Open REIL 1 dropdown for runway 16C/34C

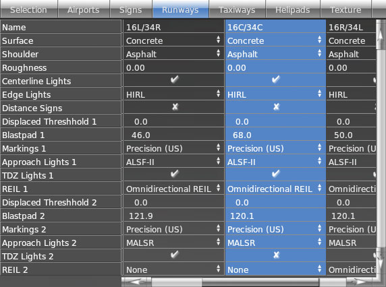click(x=275, y=189)
